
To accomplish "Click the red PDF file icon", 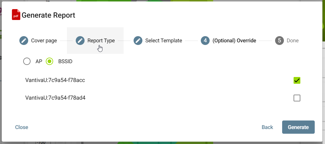I will [16, 15].
